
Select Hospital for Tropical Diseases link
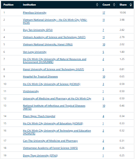point(40,76)
